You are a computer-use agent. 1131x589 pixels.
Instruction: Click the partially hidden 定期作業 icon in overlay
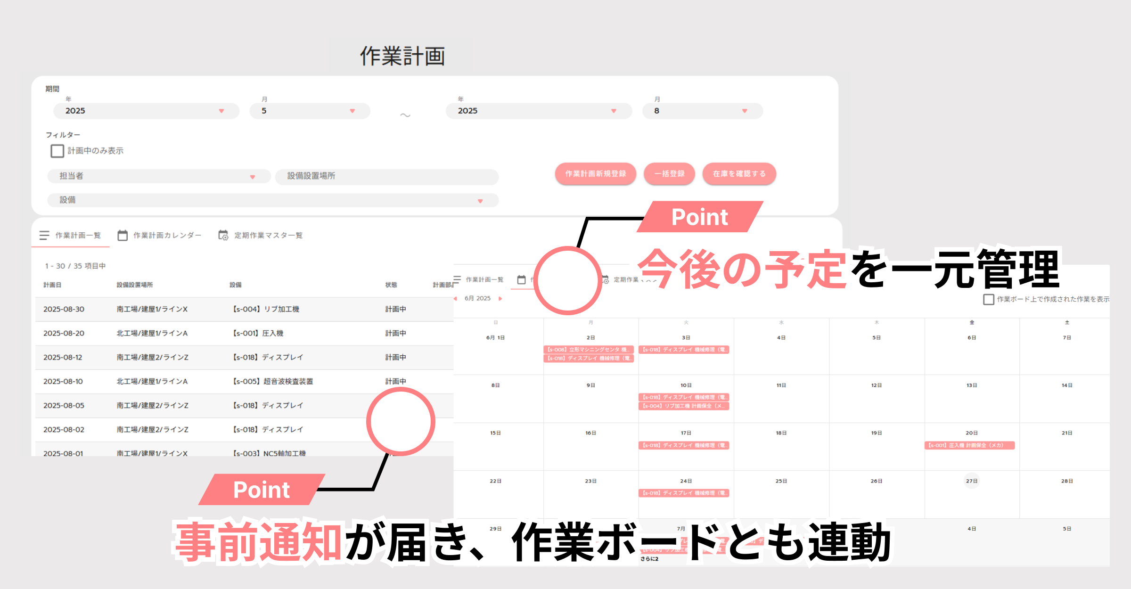coord(606,279)
